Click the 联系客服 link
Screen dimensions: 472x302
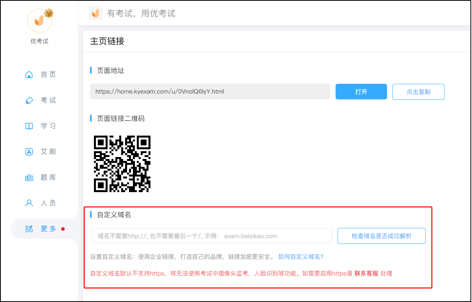tap(366, 274)
